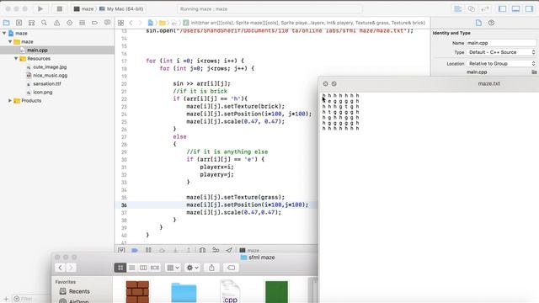Image resolution: width=539 pixels, height=303 pixels.
Task: Run the maze project with the Play button
Action: tap(40, 9)
